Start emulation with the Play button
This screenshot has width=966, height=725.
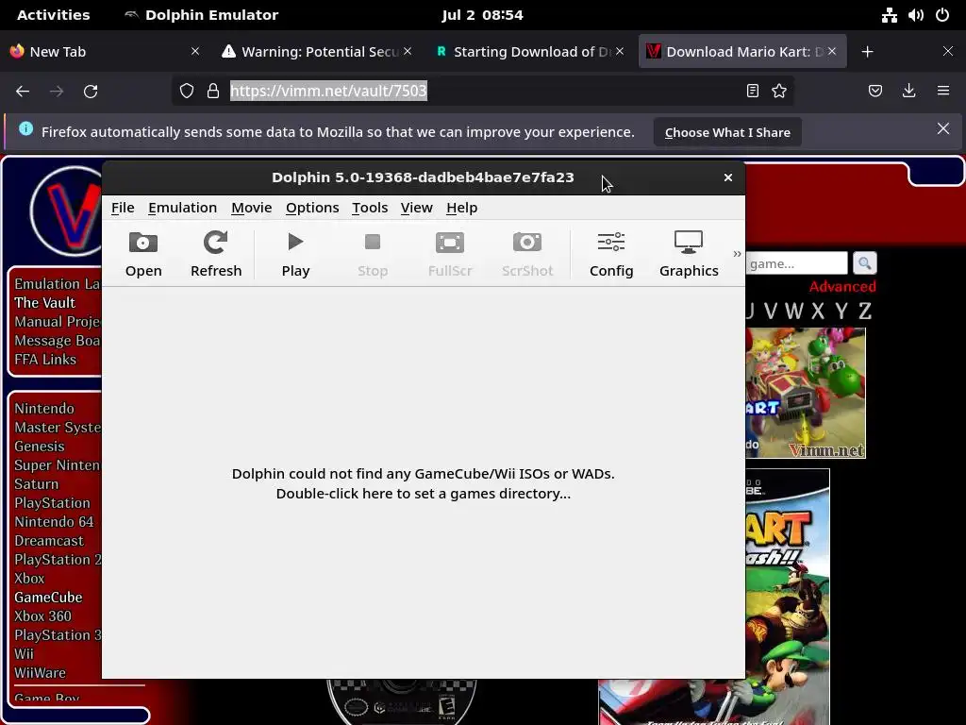(295, 254)
